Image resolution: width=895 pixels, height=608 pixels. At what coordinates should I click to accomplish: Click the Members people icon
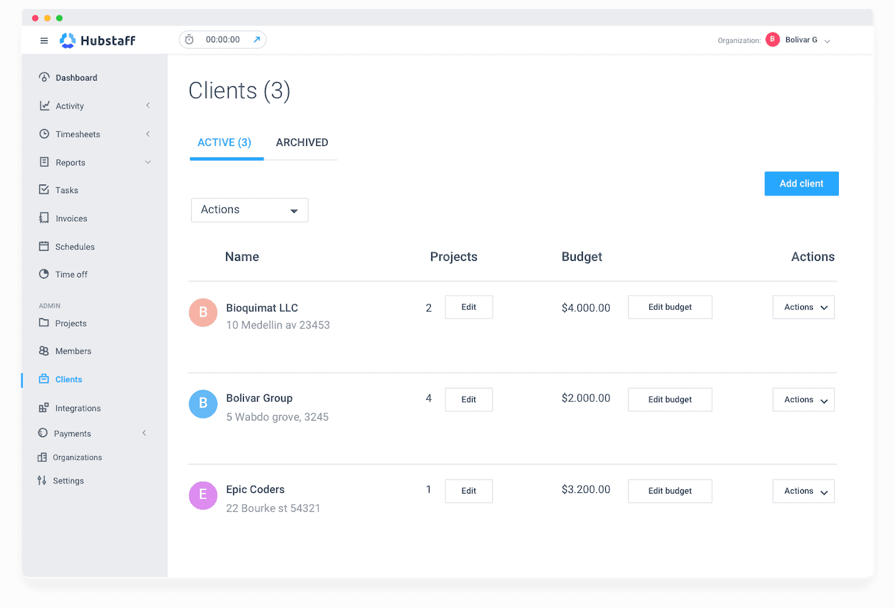pos(44,350)
